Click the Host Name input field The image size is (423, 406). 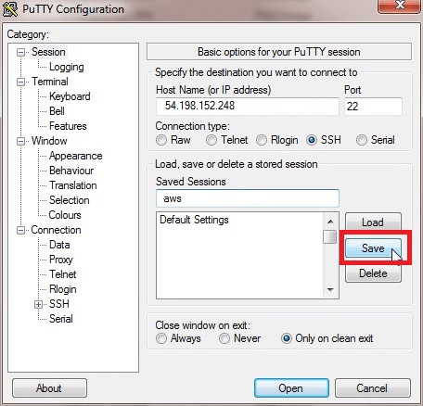248,107
